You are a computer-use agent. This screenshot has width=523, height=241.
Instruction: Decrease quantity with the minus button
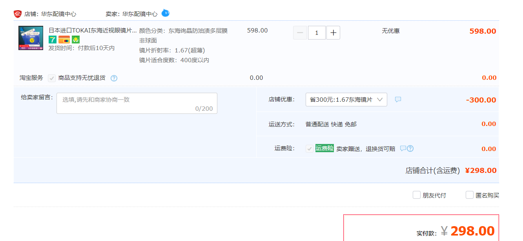[300, 33]
